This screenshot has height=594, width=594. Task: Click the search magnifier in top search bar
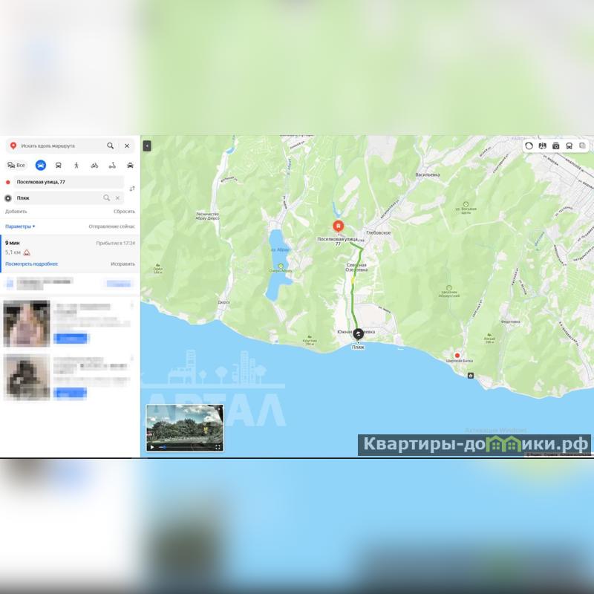tap(111, 146)
